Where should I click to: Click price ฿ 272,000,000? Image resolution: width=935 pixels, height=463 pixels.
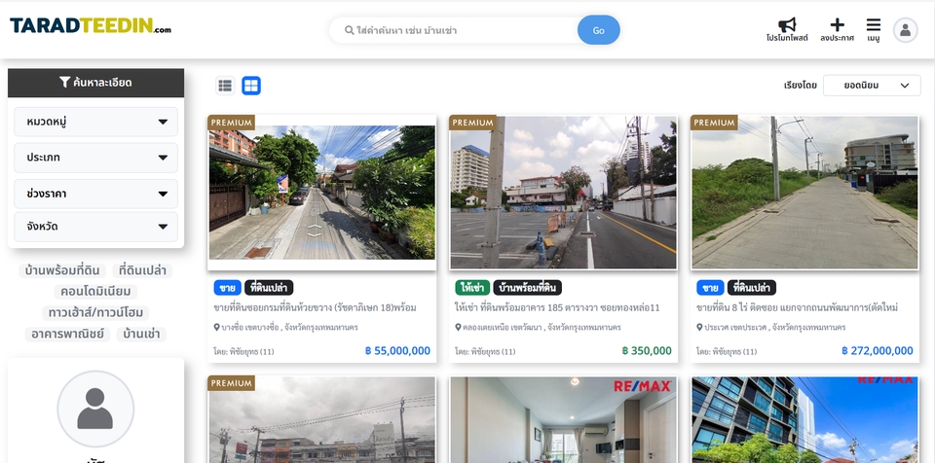coord(878,351)
